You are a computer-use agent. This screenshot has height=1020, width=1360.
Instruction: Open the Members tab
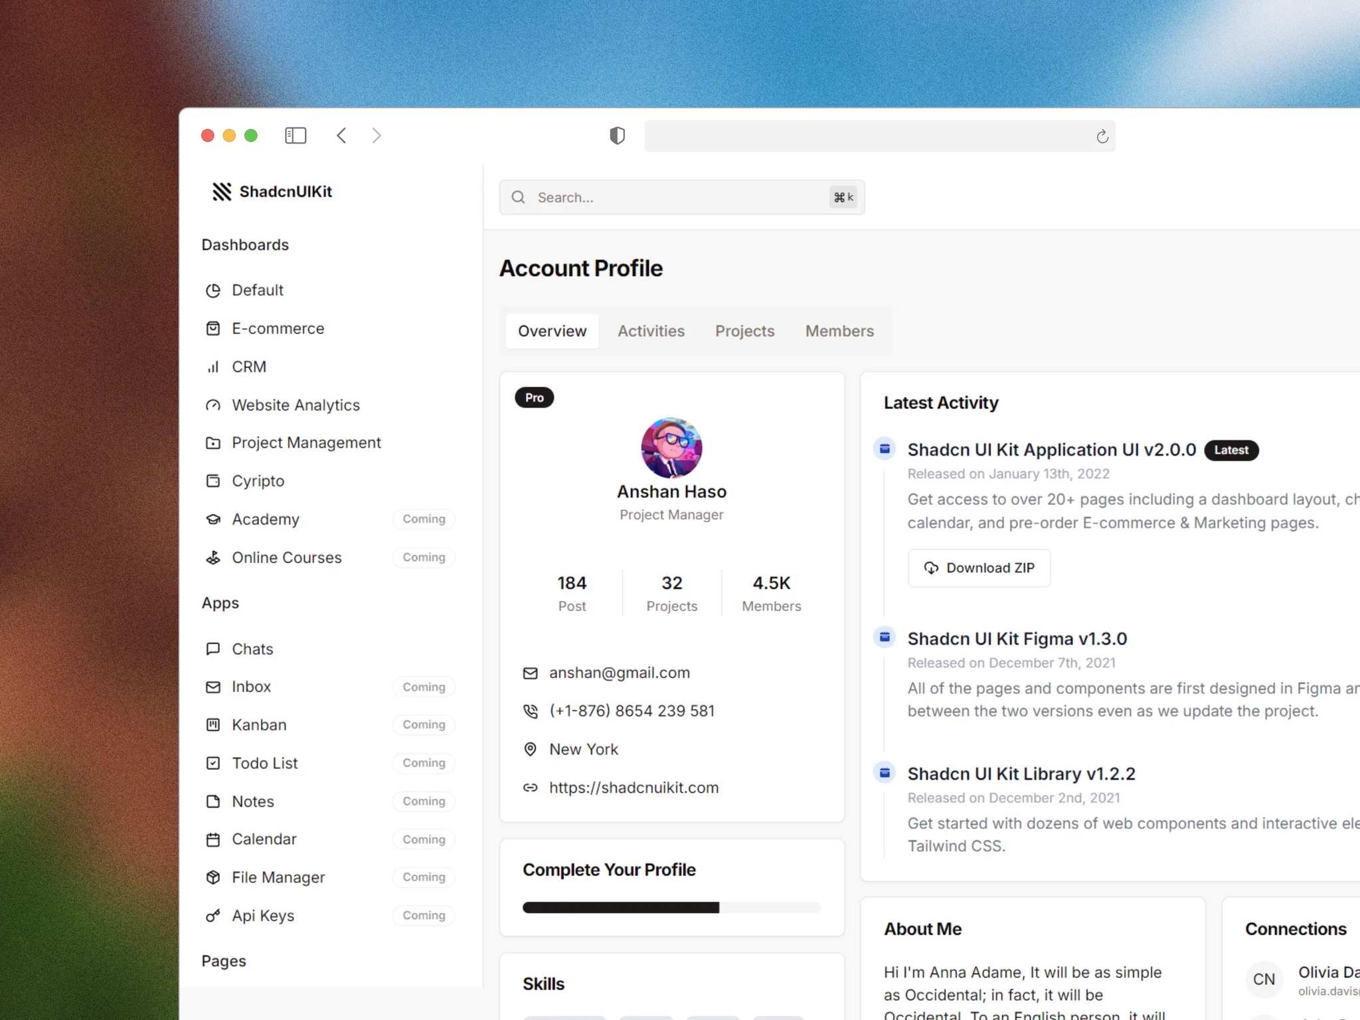(839, 331)
